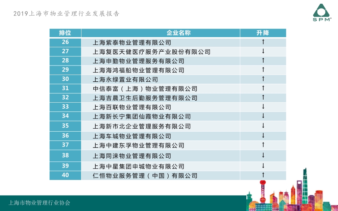
Task: Click the 升降 column header
Action: (x=263, y=33)
